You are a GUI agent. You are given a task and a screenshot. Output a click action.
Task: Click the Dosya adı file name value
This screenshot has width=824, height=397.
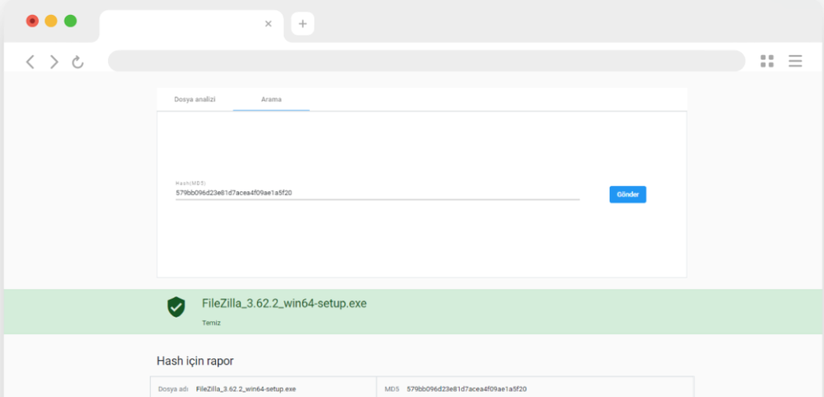(246, 389)
